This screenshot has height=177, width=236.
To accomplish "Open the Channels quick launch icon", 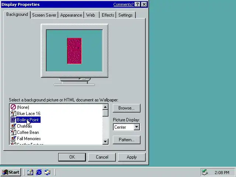I will (x=47, y=172).
